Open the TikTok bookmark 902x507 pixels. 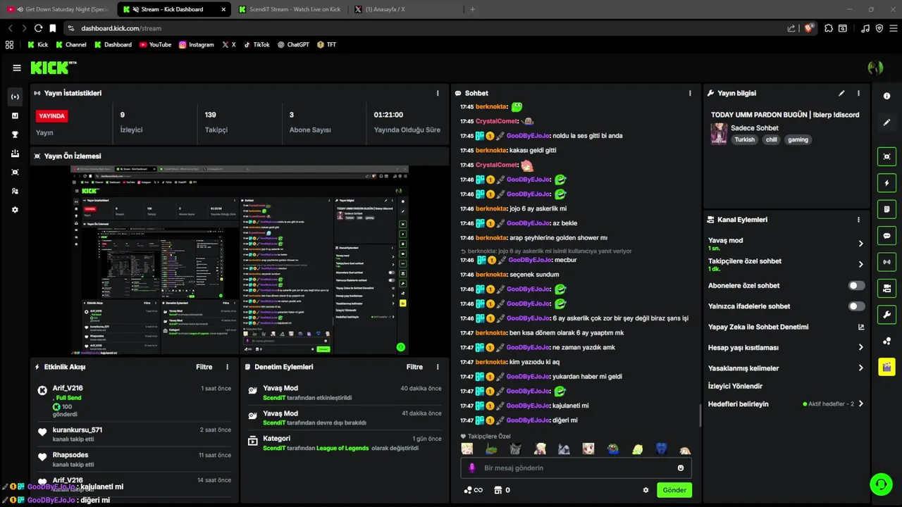[257, 44]
